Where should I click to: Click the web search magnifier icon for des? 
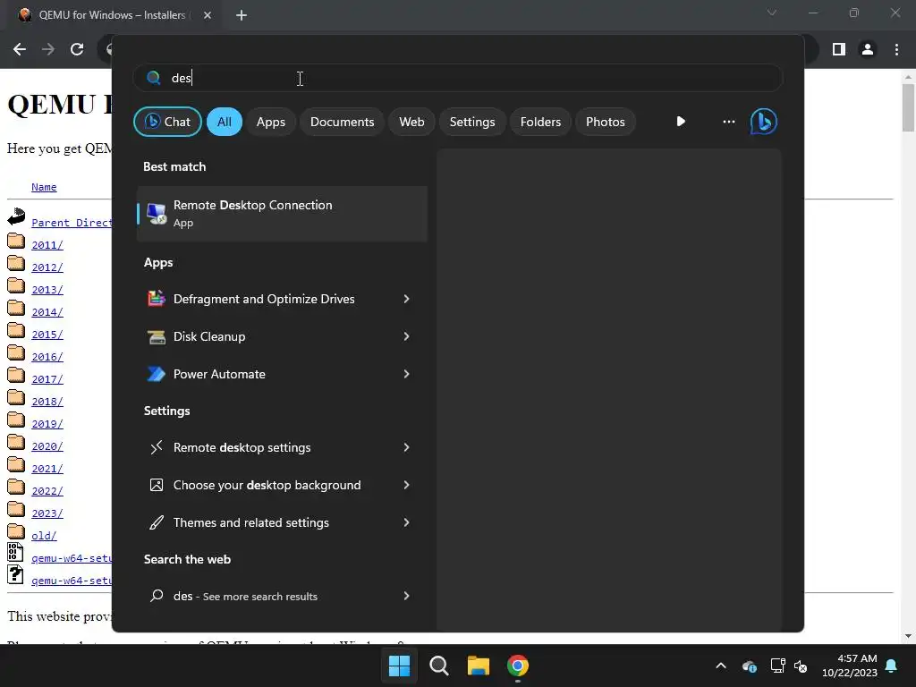click(x=156, y=596)
